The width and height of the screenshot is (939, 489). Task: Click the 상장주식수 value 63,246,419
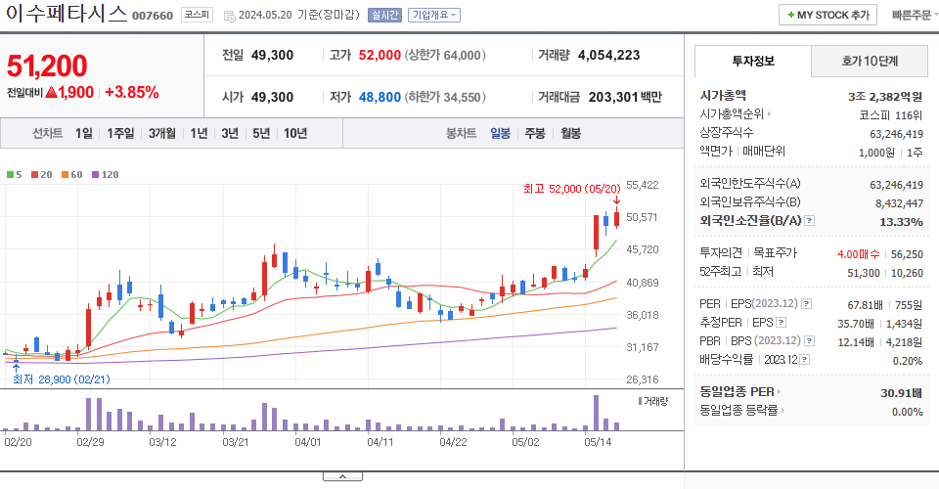897,134
